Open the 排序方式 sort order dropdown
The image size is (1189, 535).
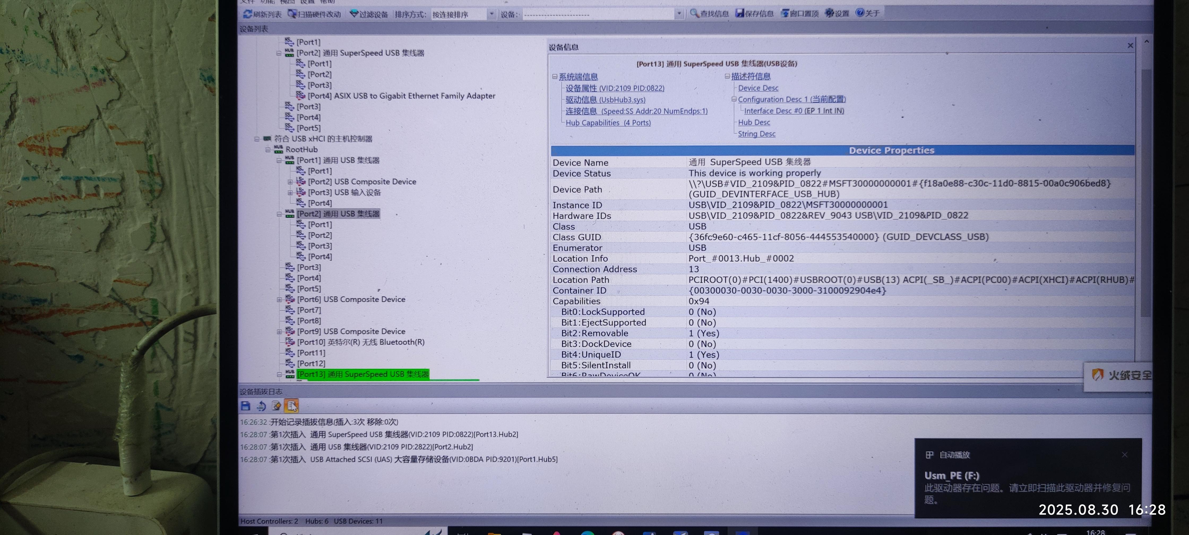(492, 14)
